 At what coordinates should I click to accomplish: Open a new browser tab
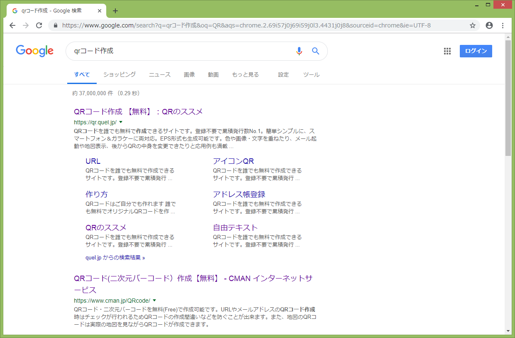pos(115,11)
